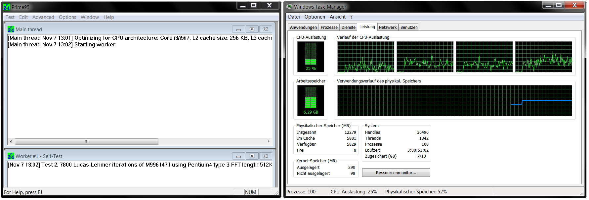Click Main thread scrollbar left arrow
The height and width of the screenshot is (200, 589).
[x=11, y=141]
